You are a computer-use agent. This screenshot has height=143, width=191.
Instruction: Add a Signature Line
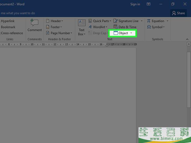point(128,21)
